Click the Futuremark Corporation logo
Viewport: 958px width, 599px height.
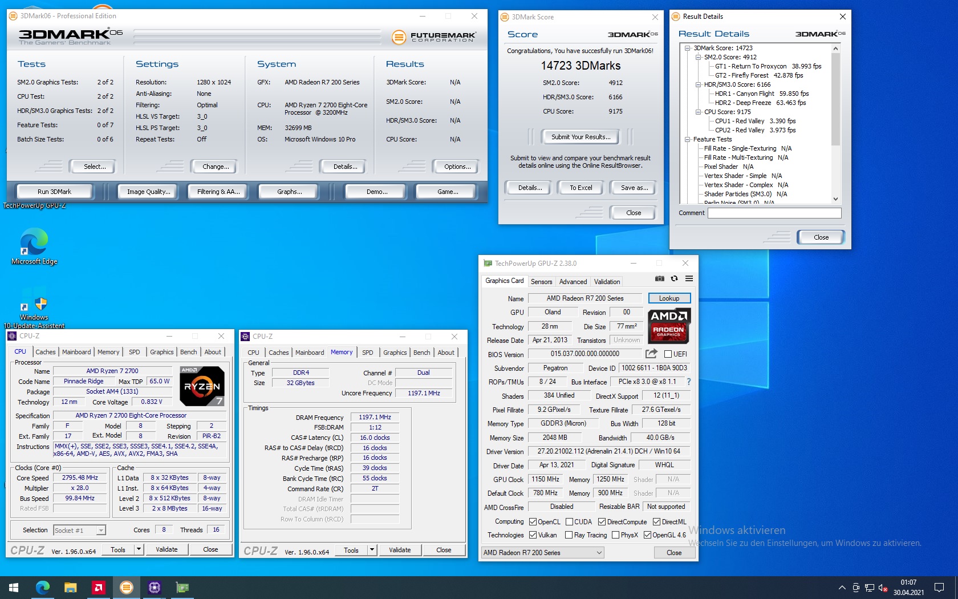(434, 37)
